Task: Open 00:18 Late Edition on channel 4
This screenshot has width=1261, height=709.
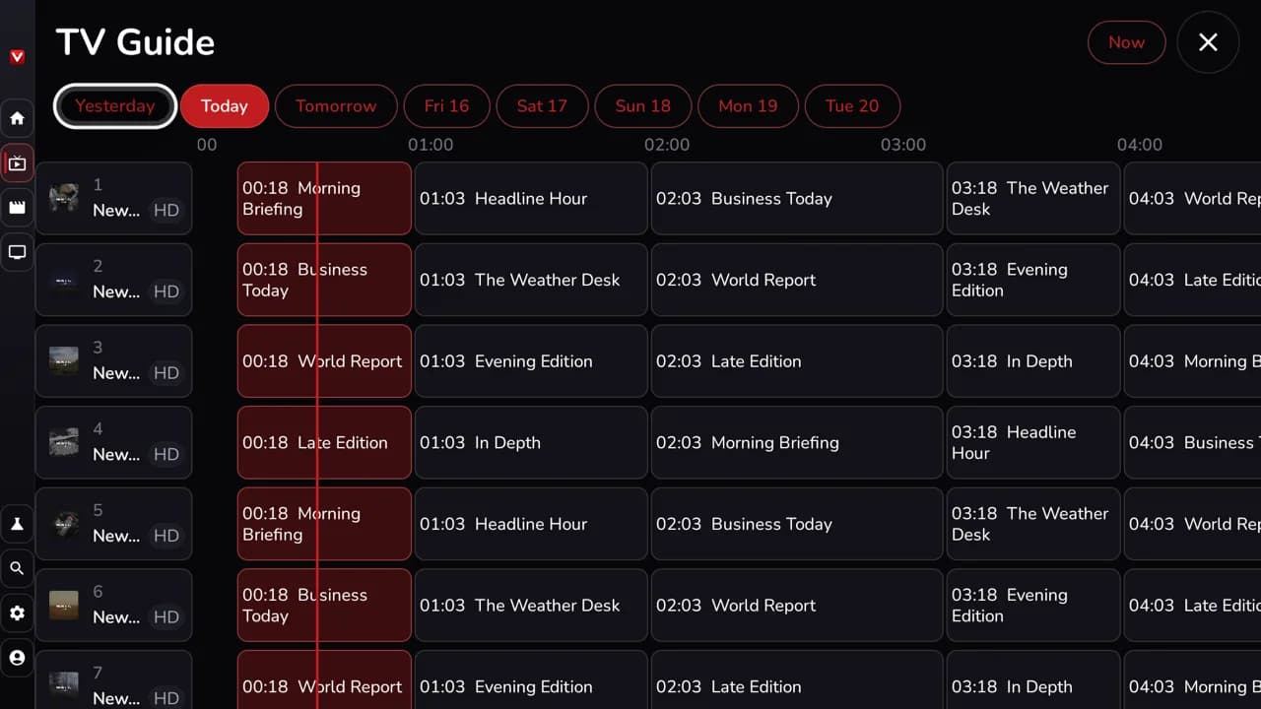Action: coord(324,442)
